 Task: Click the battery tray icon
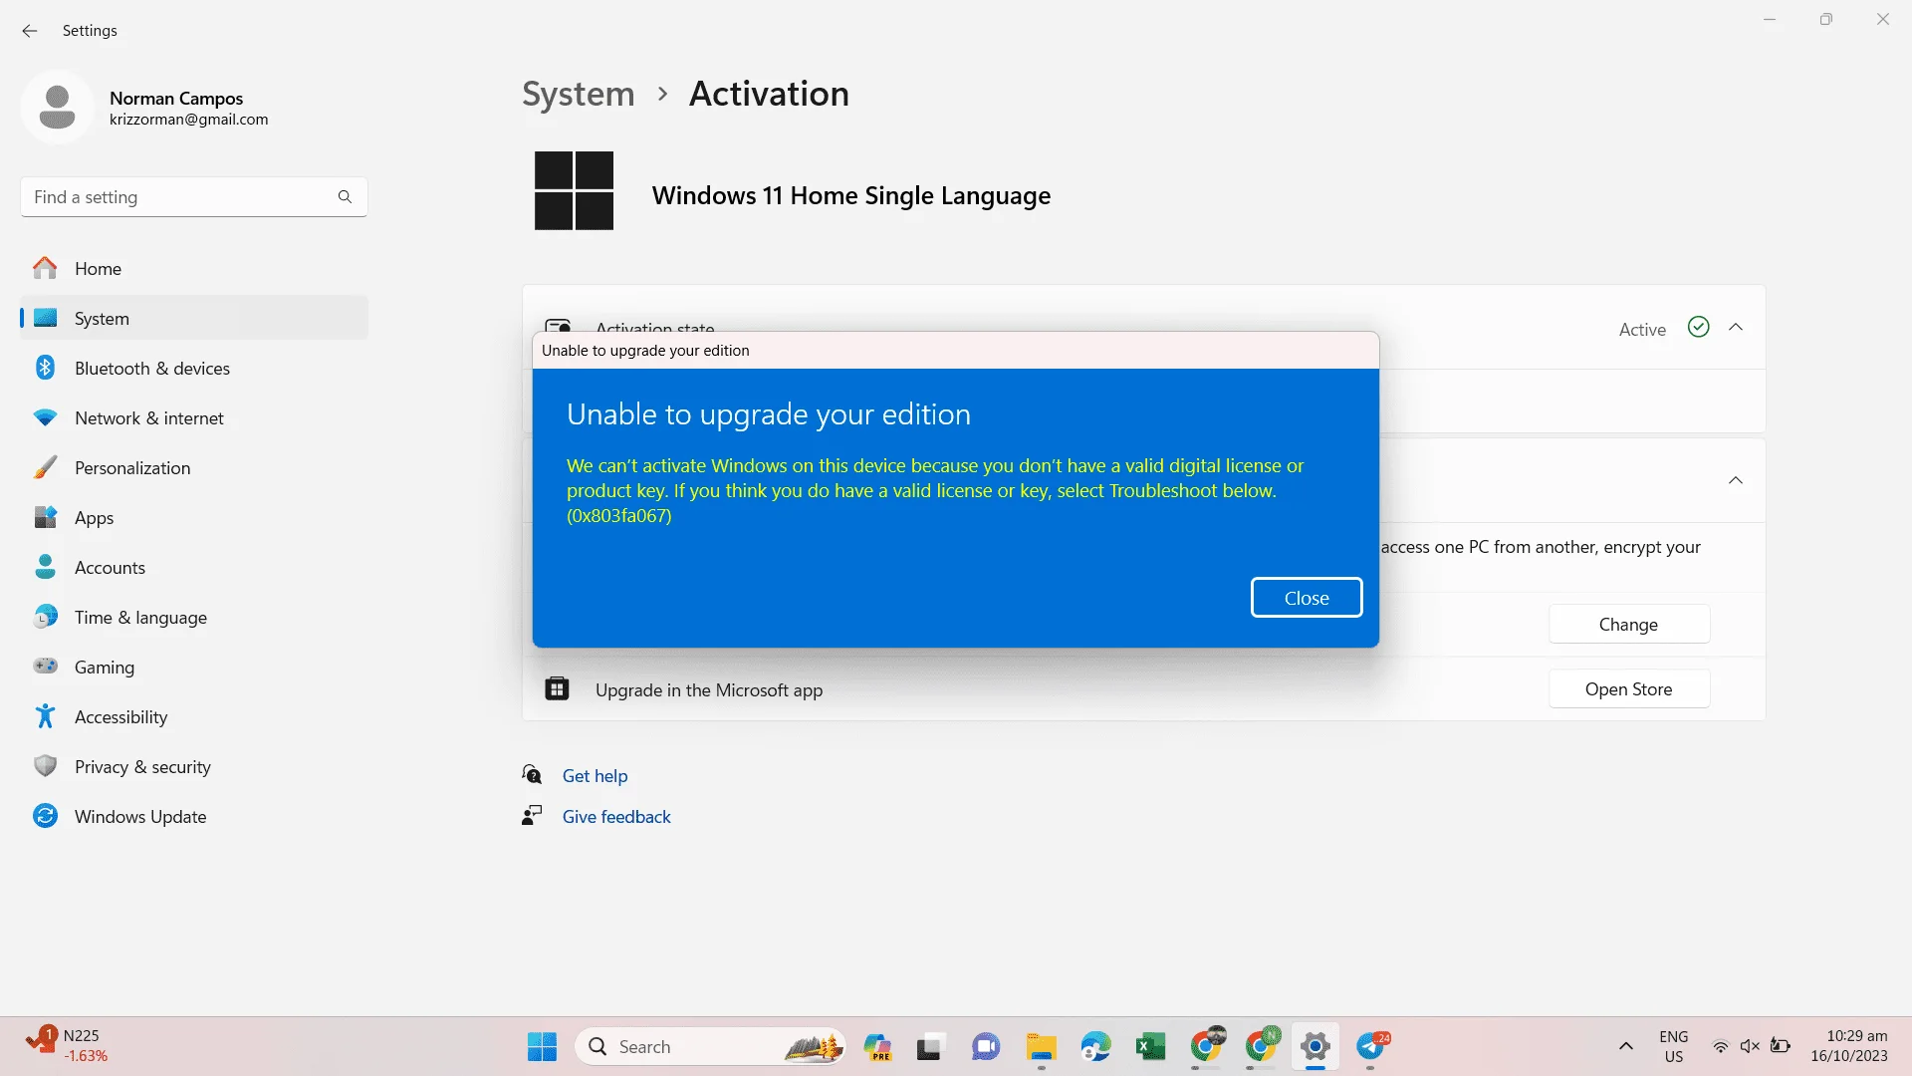point(1781,1046)
